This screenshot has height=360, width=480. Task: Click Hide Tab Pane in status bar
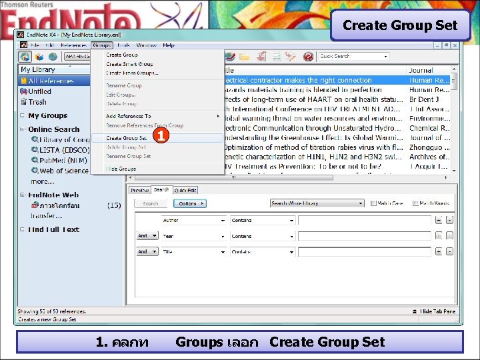click(434, 311)
